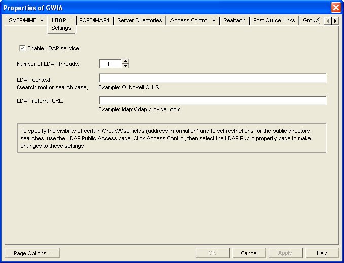This screenshot has height=263, width=344.
Task: Open the Help button
Action: [322, 253]
